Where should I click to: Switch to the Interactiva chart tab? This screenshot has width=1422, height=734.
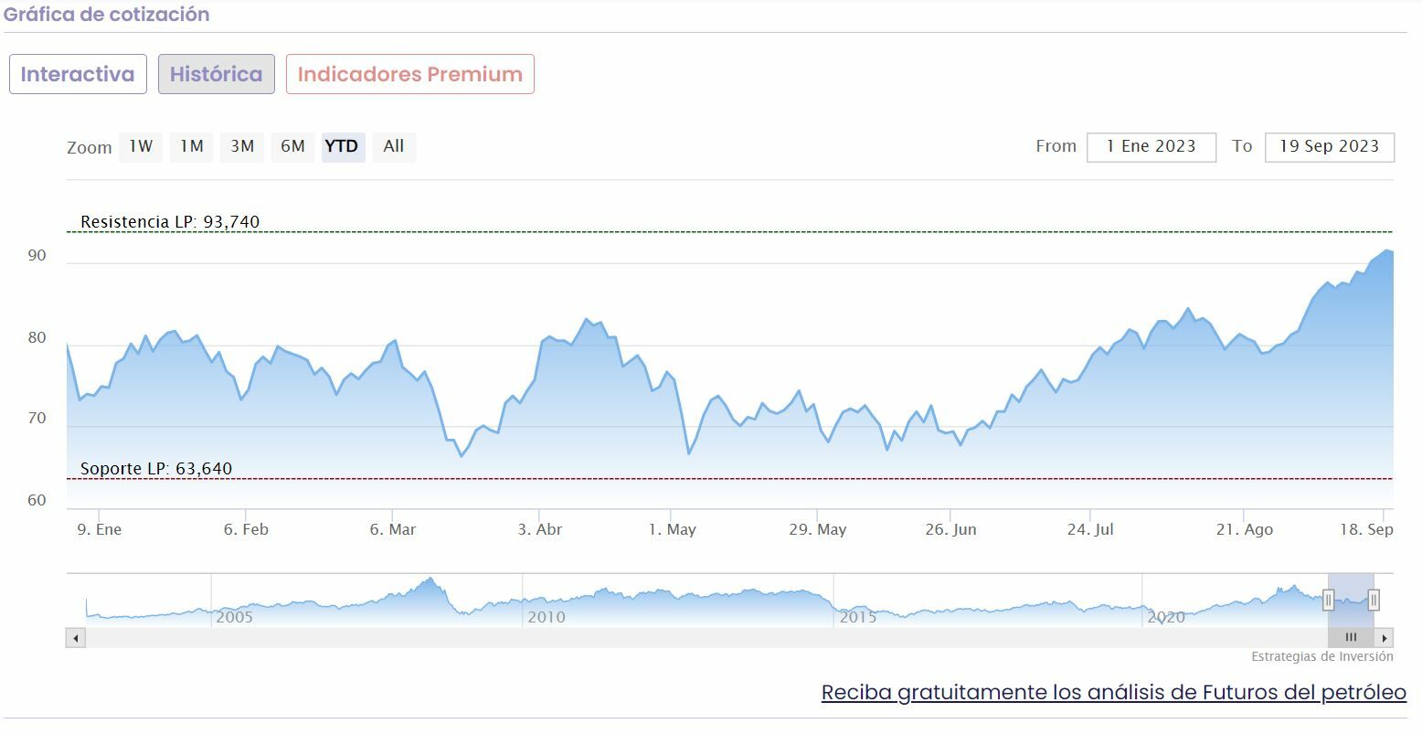point(78,74)
